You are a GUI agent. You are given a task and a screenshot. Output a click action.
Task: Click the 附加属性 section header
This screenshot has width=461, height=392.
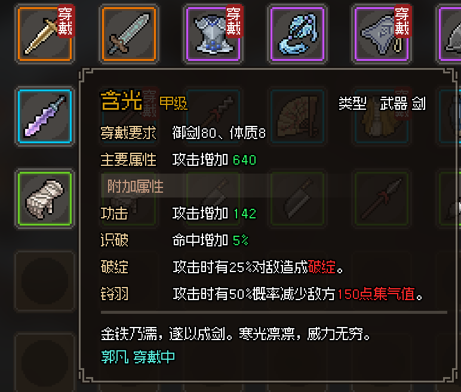135,186
